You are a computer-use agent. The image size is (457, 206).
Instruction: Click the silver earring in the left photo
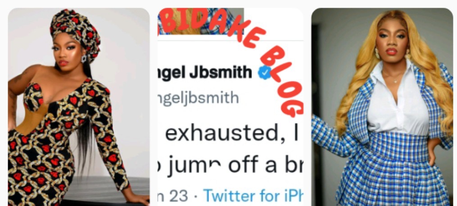click(x=84, y=58)
